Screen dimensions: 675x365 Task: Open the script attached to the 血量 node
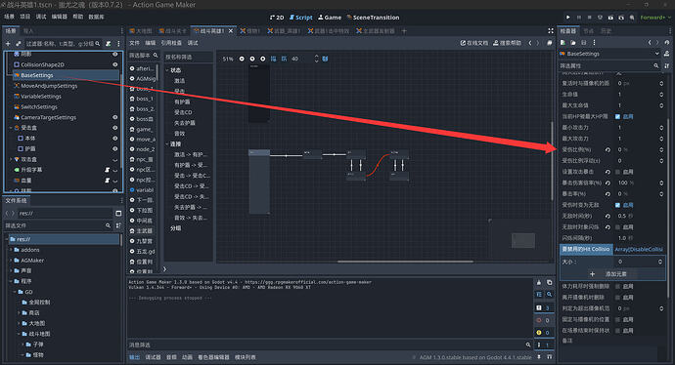108,181
